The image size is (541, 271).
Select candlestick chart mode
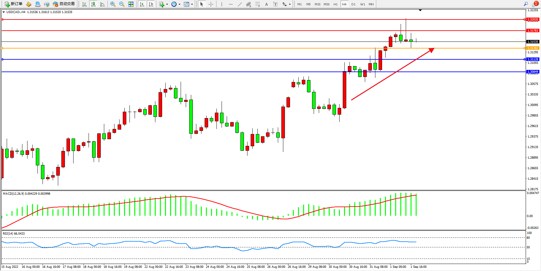93,4
